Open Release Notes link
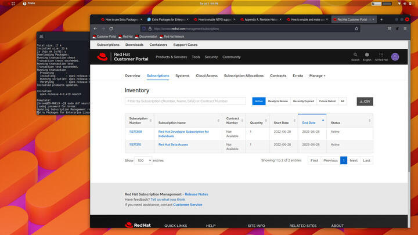This screenshot has height=235, width=418. click(x=196, y=194)
